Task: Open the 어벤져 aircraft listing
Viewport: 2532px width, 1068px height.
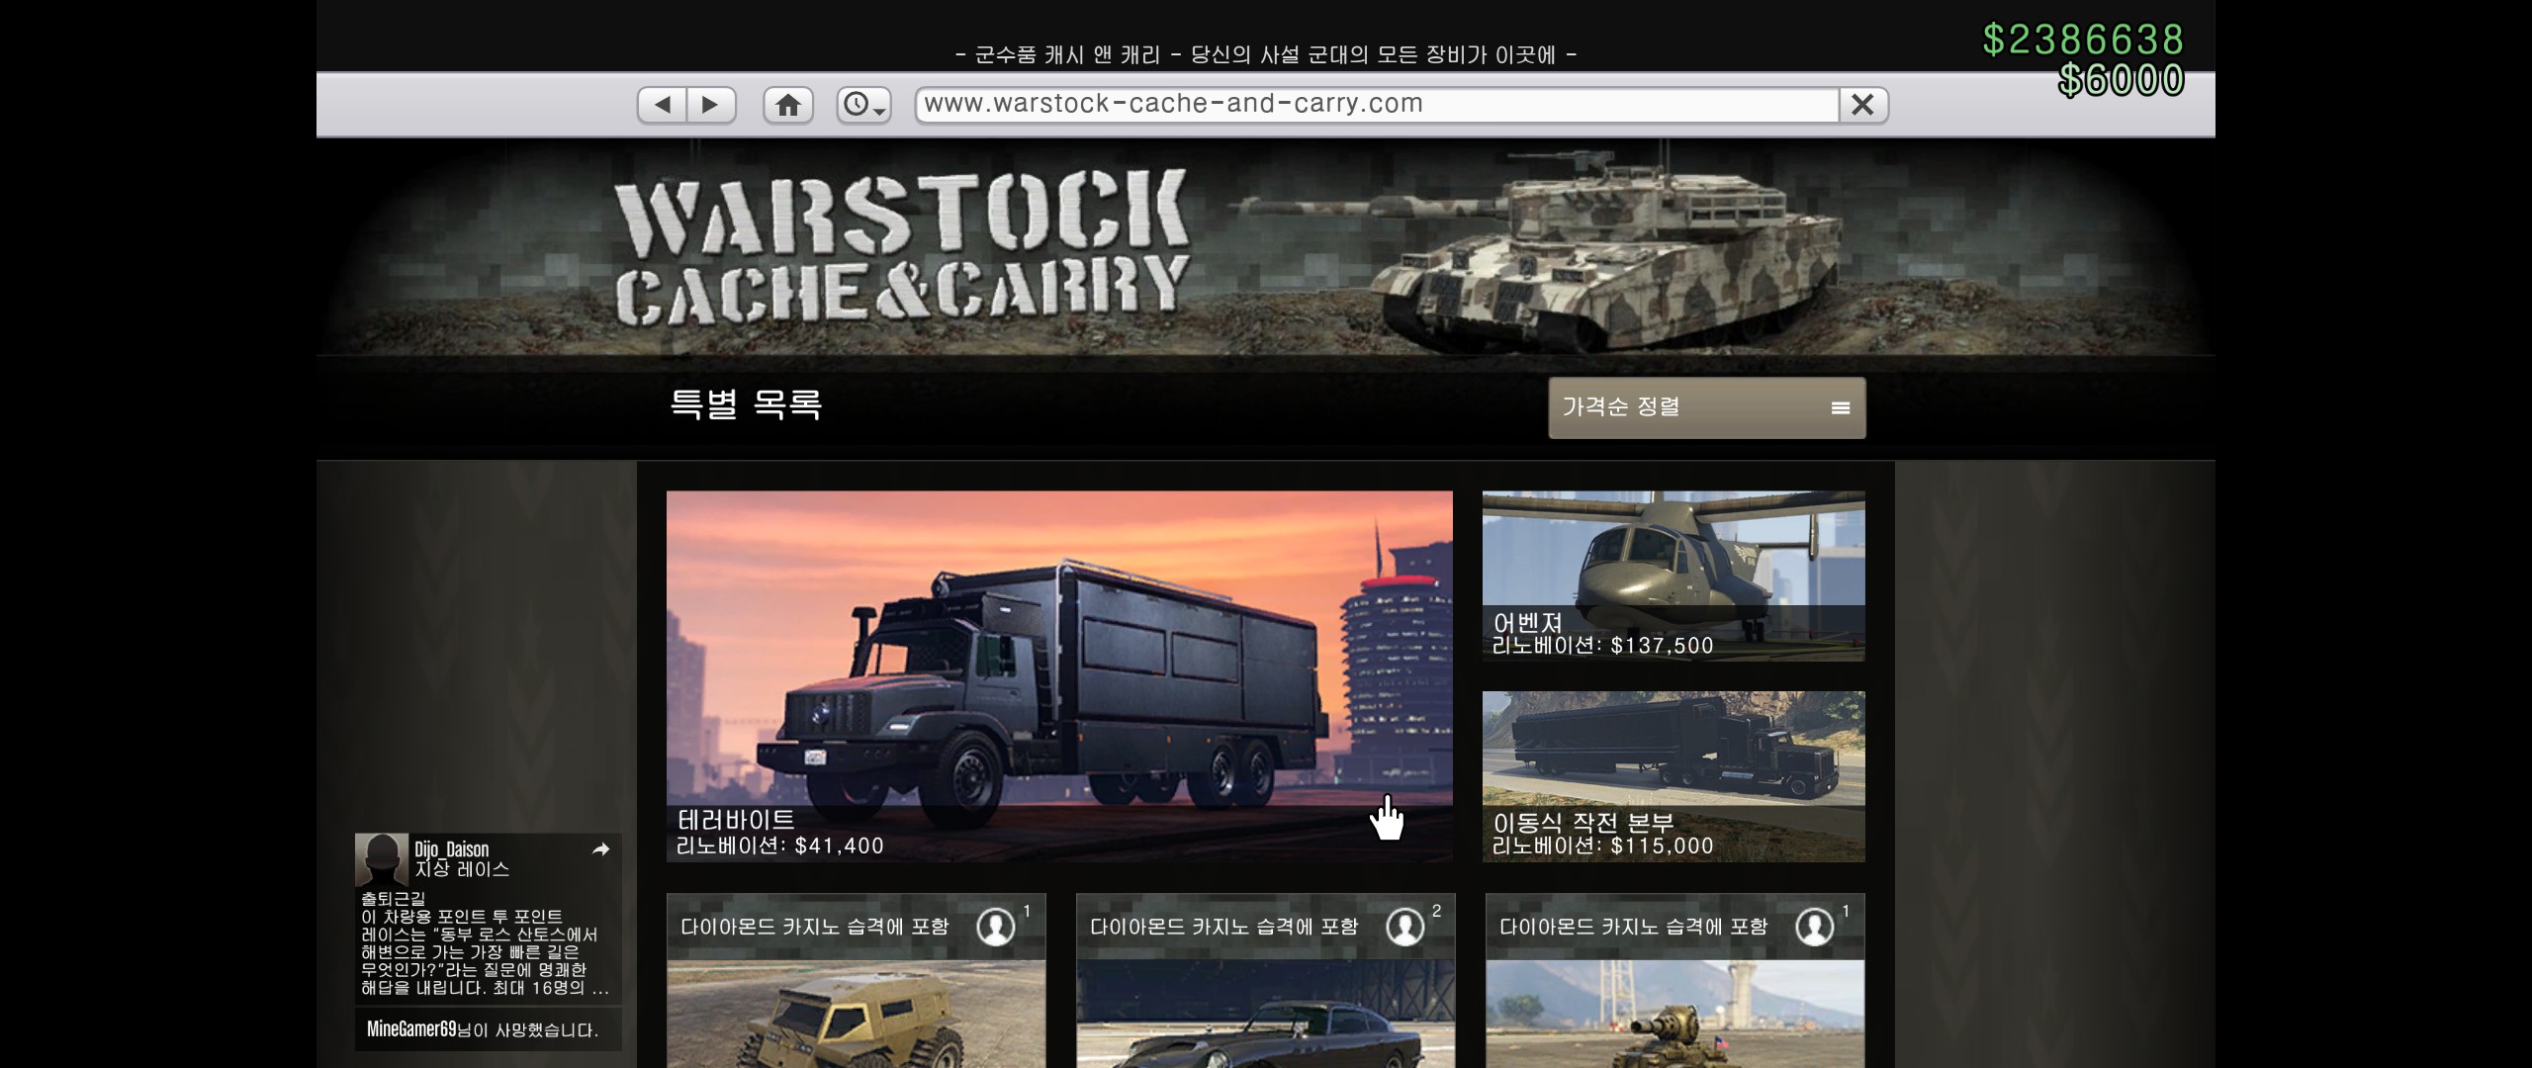Action: [1673, 577]
